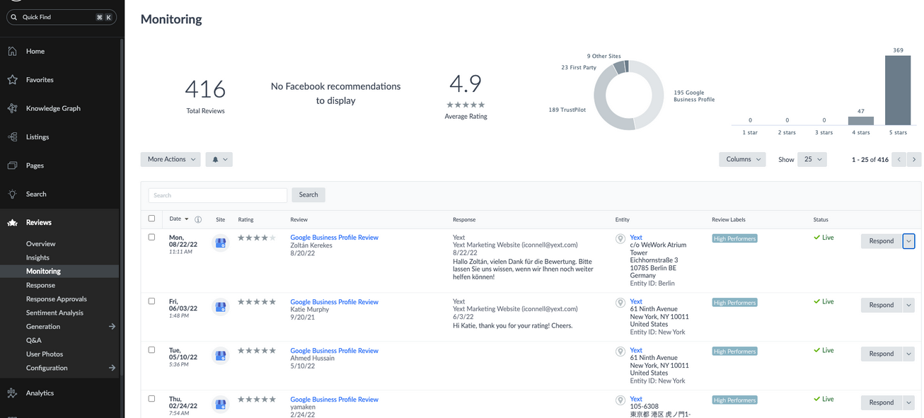924x418 pixels.
Task: Click the location pin icon for Berlin entity
Action: (620, 239)
